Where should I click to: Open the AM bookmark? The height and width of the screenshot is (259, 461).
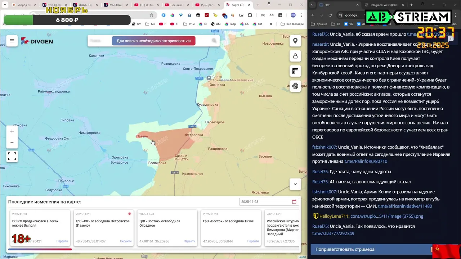click(216, 24)
